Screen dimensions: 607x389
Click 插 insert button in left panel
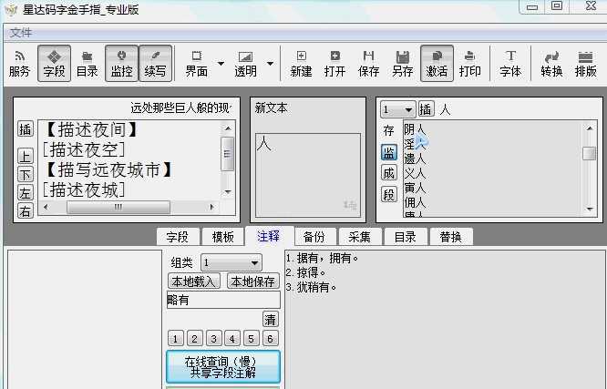[x=26, y=129]
